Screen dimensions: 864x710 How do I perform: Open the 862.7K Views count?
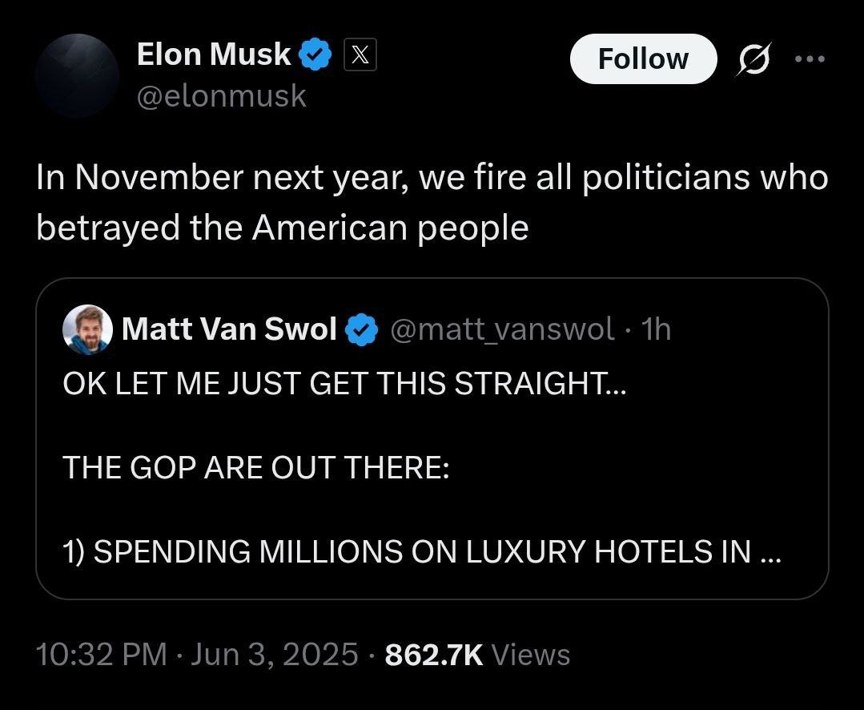click(x=477, y=655)
